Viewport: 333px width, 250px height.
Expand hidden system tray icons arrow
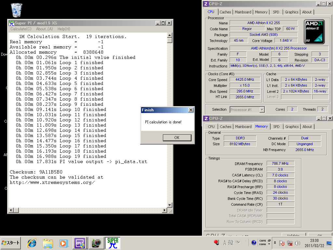tap(275, 243)
